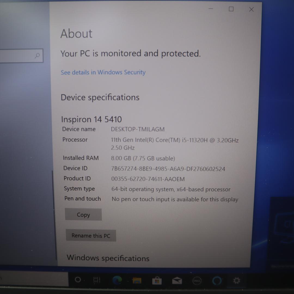Click the Windows specifications heading
Viewport: 294px width, 294px height.
[108, 258]
